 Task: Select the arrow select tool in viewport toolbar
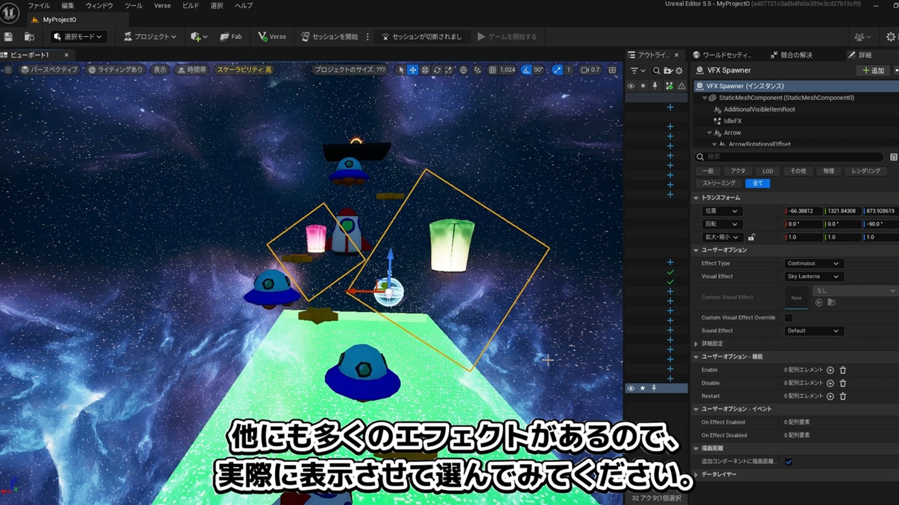coord(400,70)
